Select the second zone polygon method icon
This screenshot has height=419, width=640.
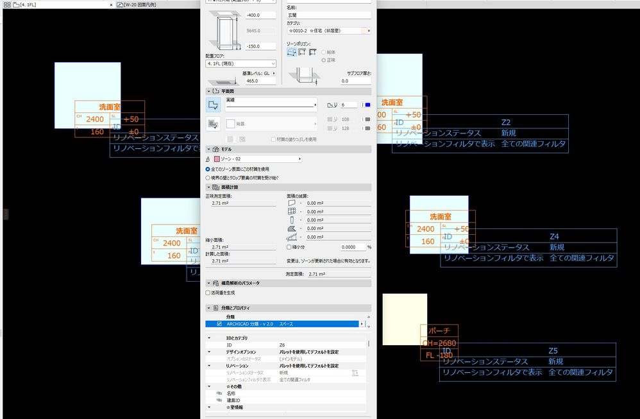pos(303,52)
